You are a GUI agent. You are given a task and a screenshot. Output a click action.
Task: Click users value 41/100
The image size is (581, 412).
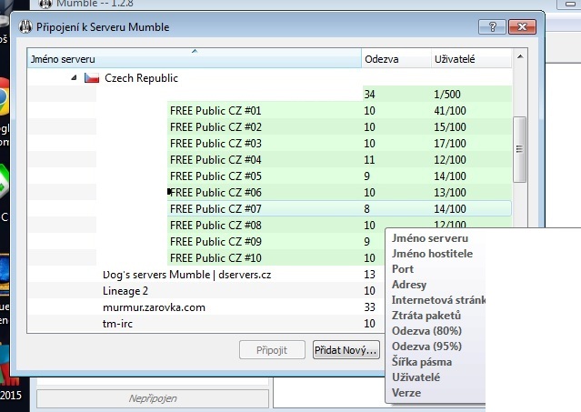click(450, 110)
